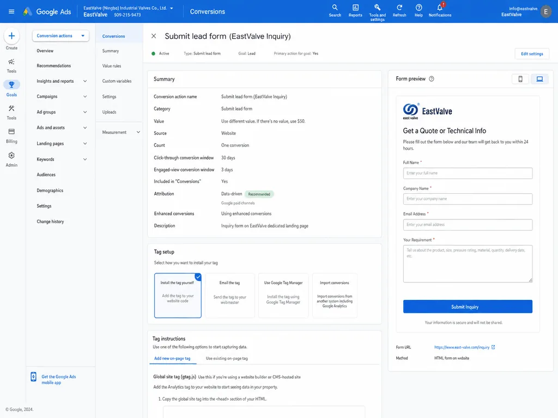Select Email the tag option
Screen dimensions: 558x418
(x=229, y=296)
